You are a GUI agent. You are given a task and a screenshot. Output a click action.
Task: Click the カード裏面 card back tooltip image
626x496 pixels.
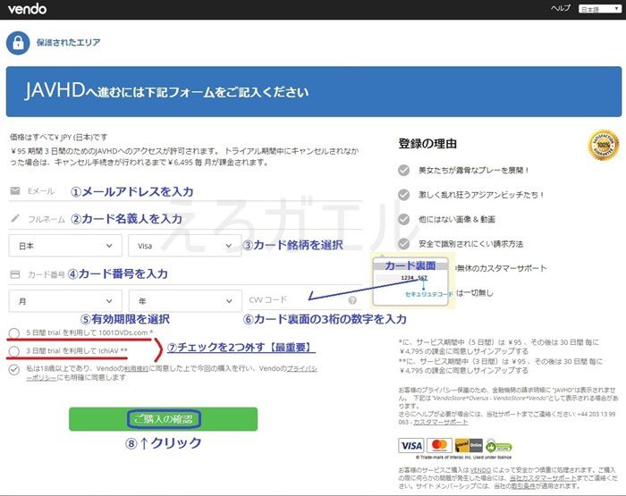(411, 281)
